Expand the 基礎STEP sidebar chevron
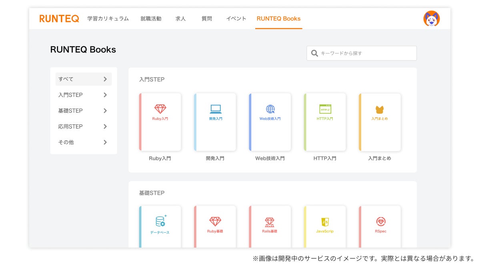 (105, 111)
